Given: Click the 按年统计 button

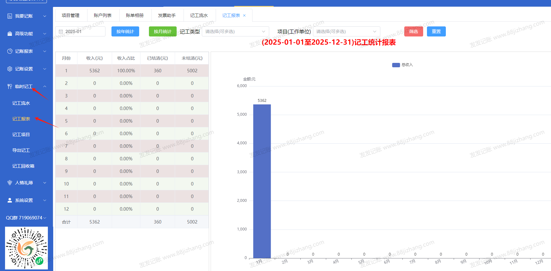Looking at the screenshot, I should (x=125, y=31).
